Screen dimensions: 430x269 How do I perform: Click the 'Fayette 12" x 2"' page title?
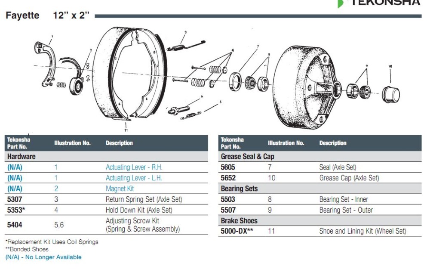coord(47,15)
